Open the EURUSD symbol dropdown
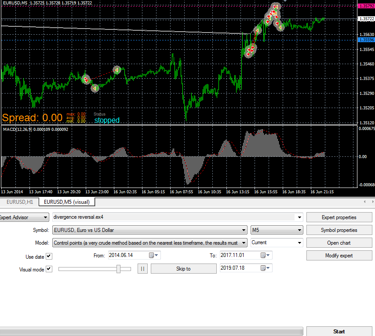375x336 pixels. pos(150,230)
